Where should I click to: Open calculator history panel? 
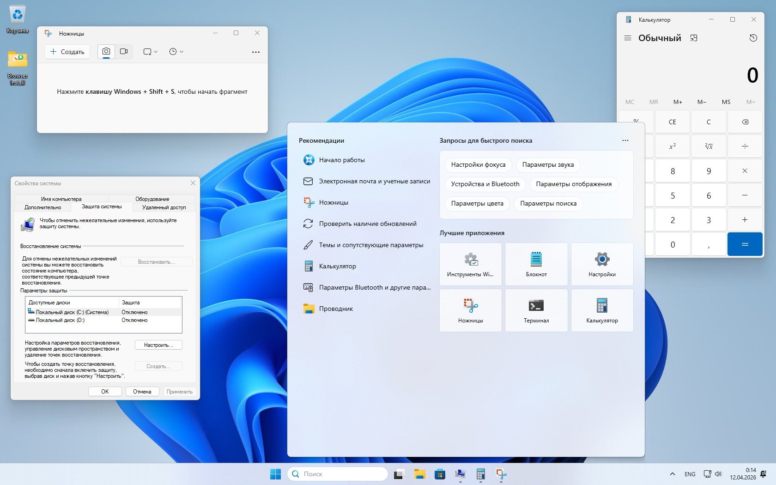pyautogui.click(x=753, y=38)
